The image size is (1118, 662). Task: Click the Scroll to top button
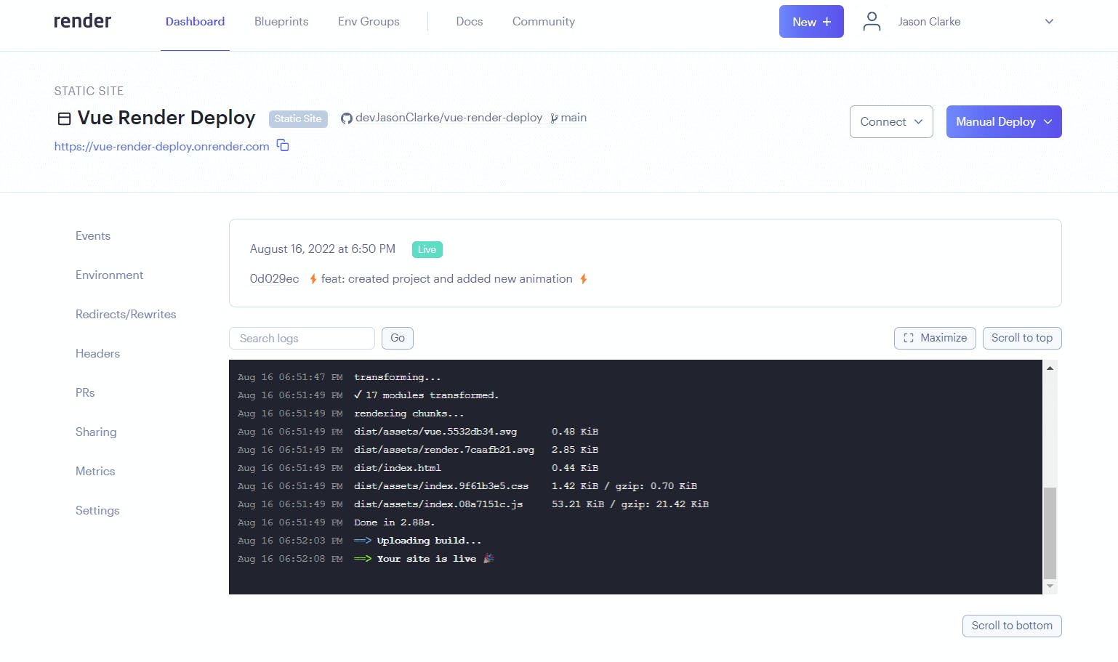click(1022, 338)
